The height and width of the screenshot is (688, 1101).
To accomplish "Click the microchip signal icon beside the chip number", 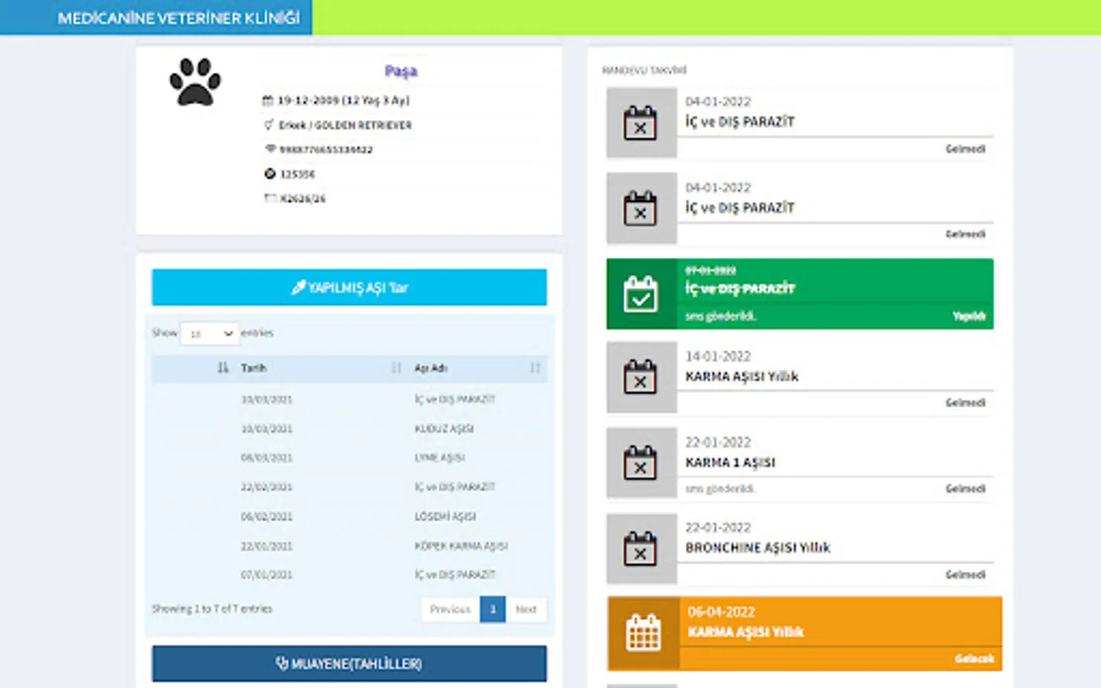I will point(269,149).
